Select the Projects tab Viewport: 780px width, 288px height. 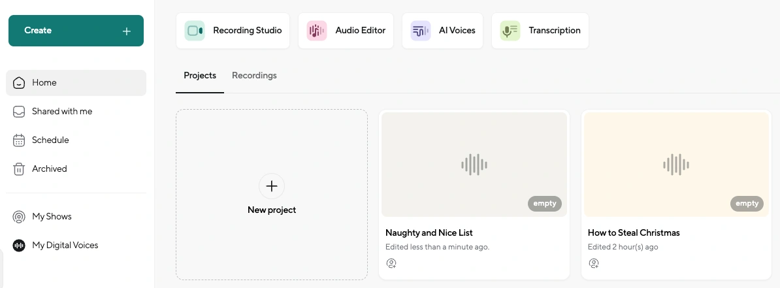(x=200, y=76)
